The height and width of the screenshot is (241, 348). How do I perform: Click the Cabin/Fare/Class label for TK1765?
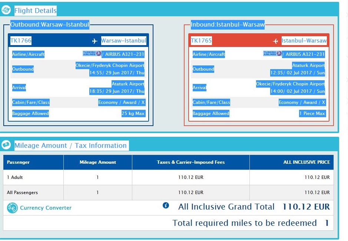(211, 102)
